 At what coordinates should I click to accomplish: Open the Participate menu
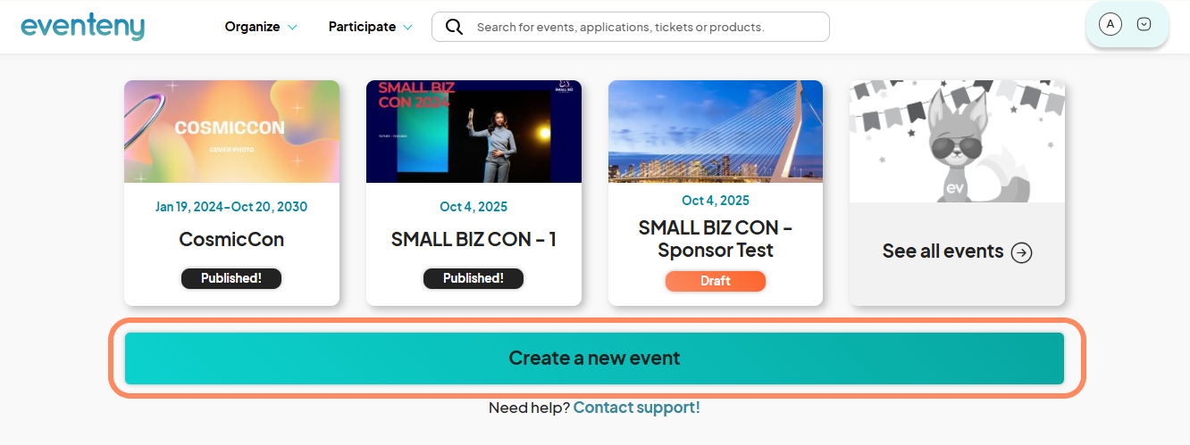[362, 27]
